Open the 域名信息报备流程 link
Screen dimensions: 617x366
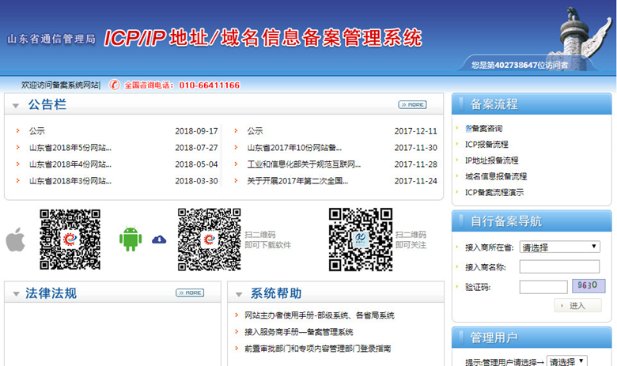click(x=495, y=176)
